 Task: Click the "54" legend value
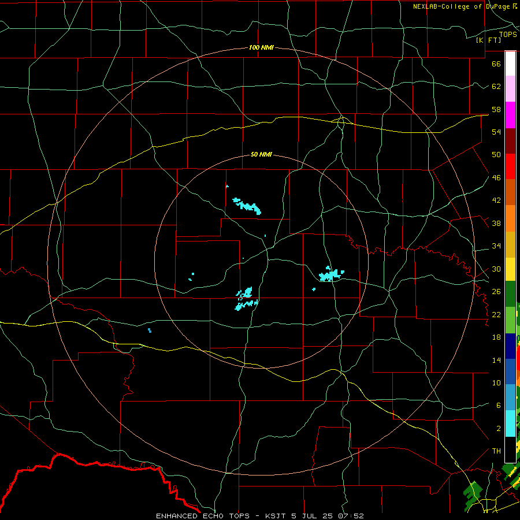point(496,132)
